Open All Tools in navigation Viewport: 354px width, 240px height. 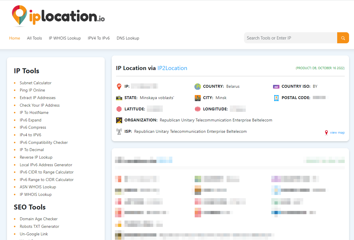pyautogui.click(x=35, y=38)
